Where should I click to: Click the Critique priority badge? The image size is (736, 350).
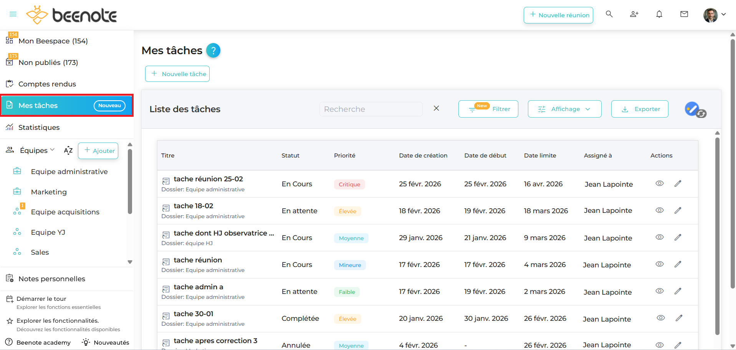point(349,184)
